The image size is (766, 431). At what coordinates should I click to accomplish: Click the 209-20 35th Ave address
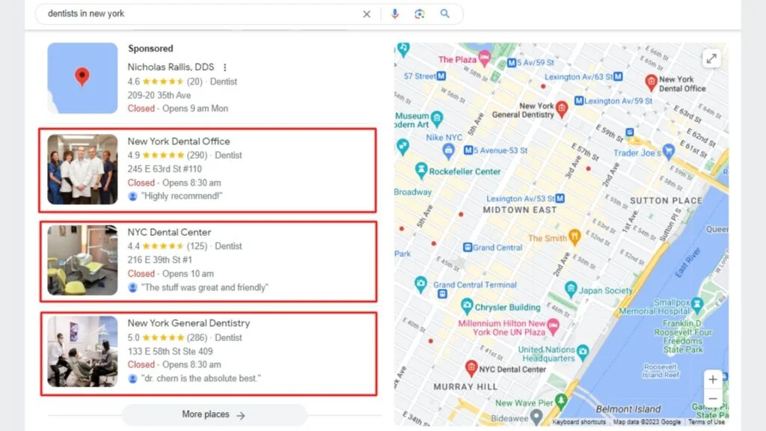pyautogui.click(x=159, y=95)
